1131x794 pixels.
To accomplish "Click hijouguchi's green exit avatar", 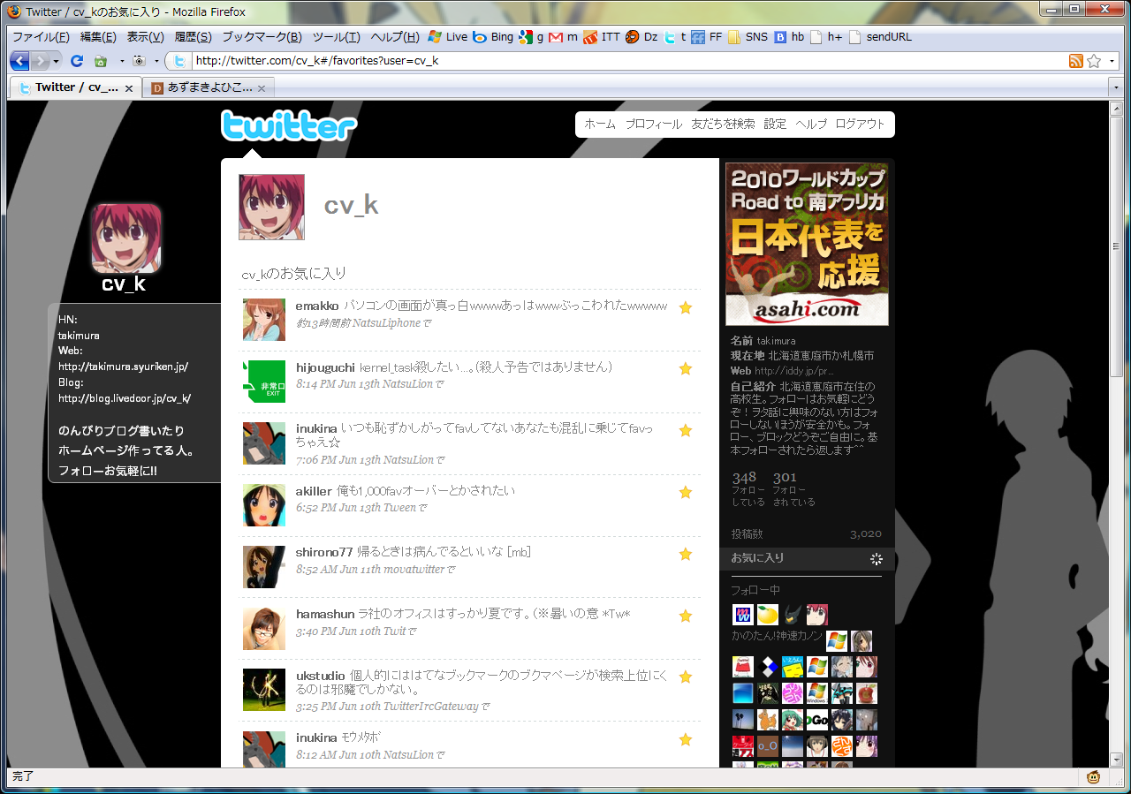I will click(264, 382).
